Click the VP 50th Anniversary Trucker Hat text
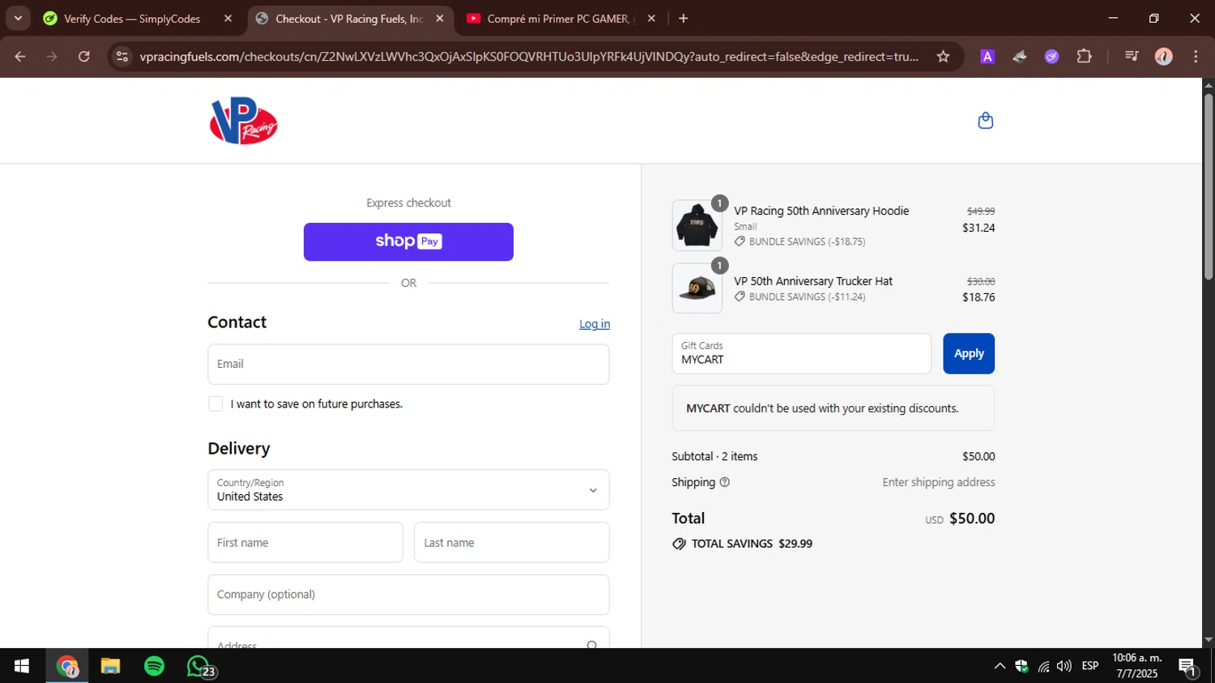1215x683 pixels. [813, 281]
